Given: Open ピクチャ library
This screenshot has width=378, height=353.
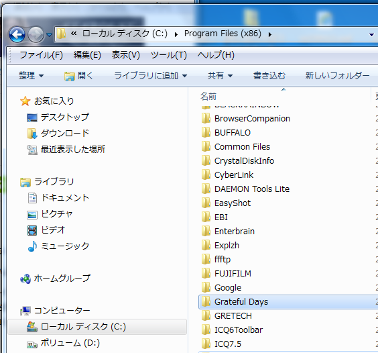Looking at the screenshot, I should coord(50,214).
